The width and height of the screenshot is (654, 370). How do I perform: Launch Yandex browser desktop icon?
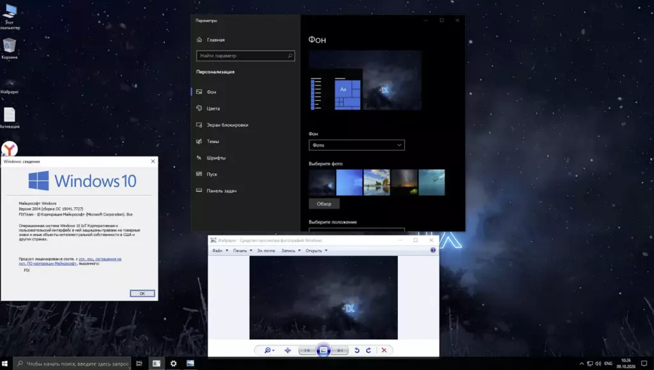coord(9,149)
